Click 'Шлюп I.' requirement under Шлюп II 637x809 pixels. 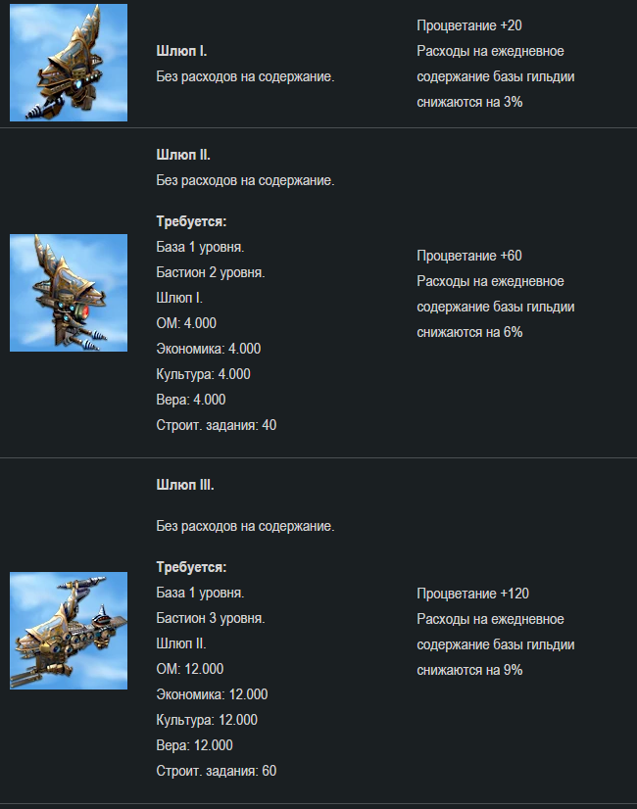179,298
